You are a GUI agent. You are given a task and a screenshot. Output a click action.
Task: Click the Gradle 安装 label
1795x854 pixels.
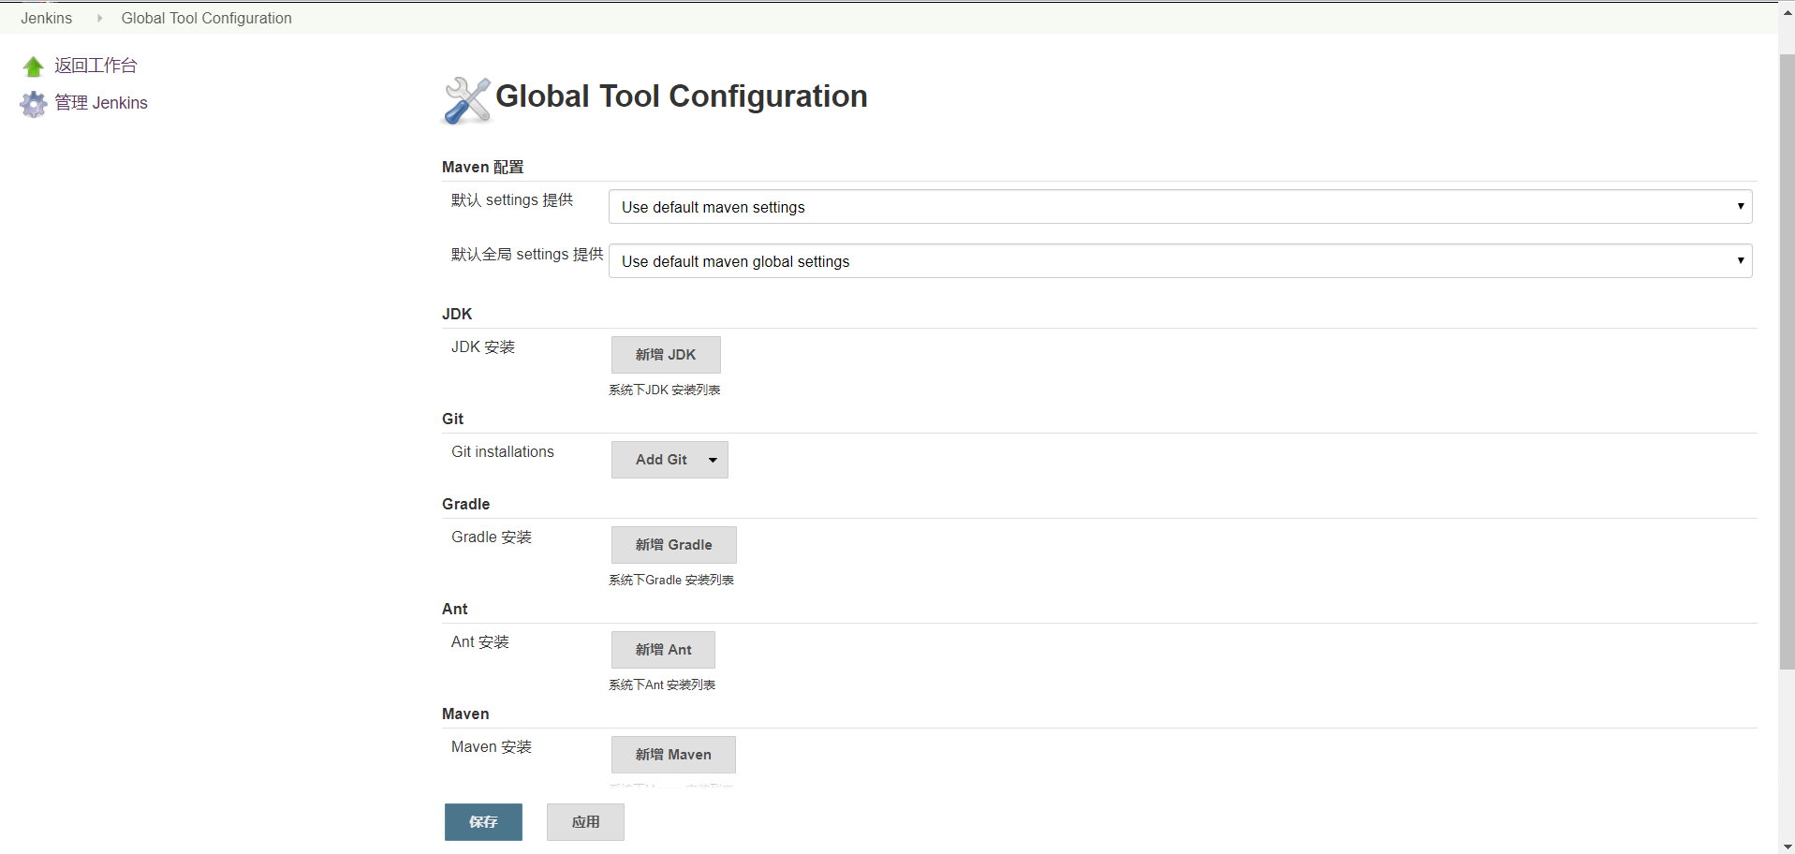click(492, 537)
